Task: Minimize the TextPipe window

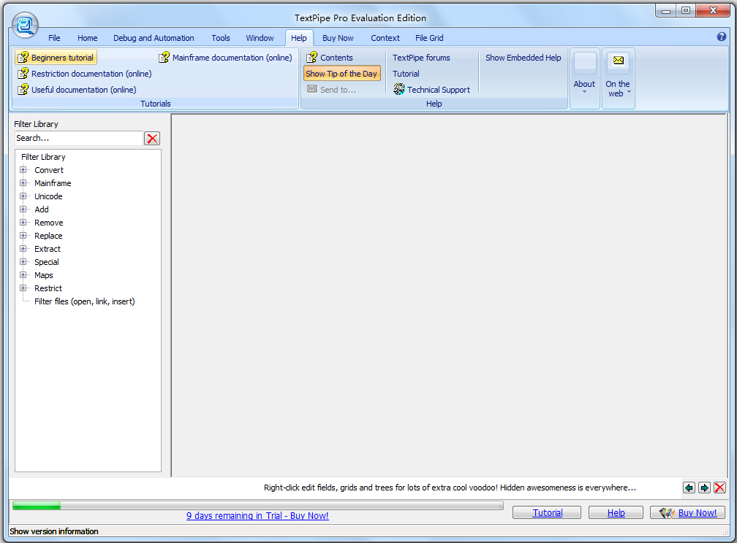Action: coord(666,11)
